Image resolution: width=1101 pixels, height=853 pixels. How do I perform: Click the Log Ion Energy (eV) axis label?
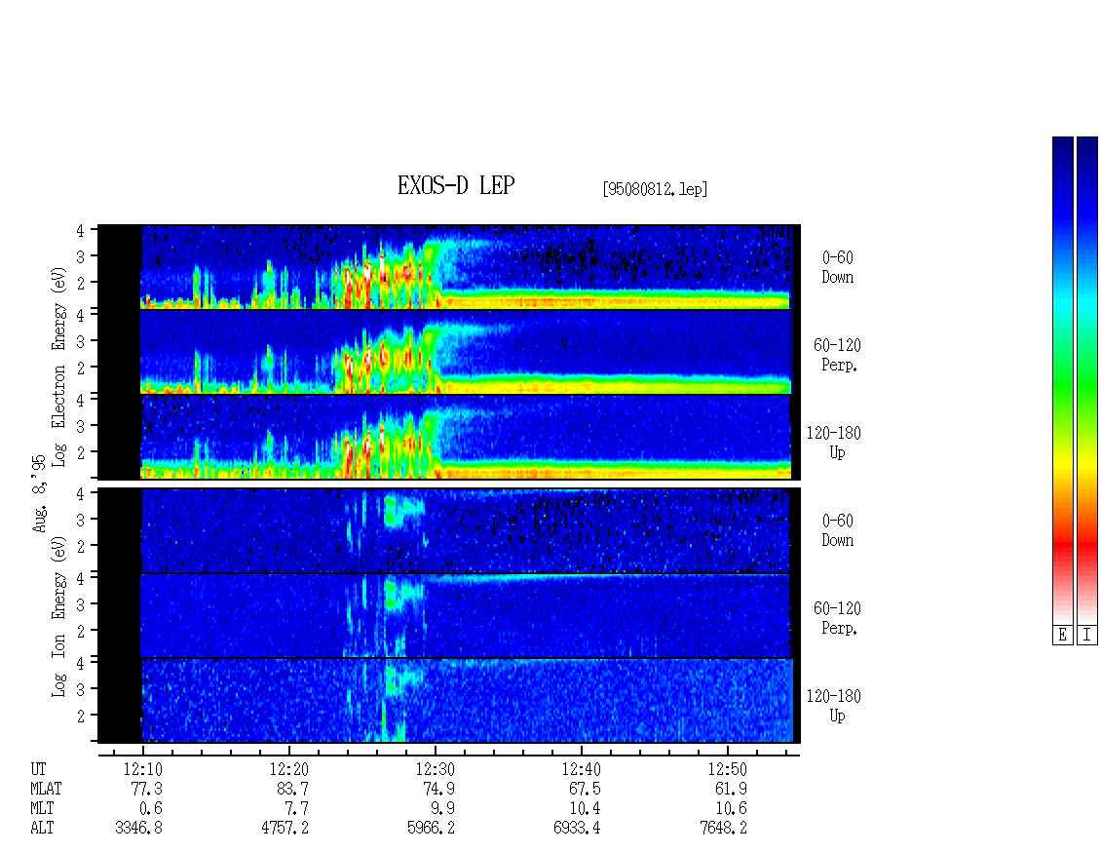[58, 616]
